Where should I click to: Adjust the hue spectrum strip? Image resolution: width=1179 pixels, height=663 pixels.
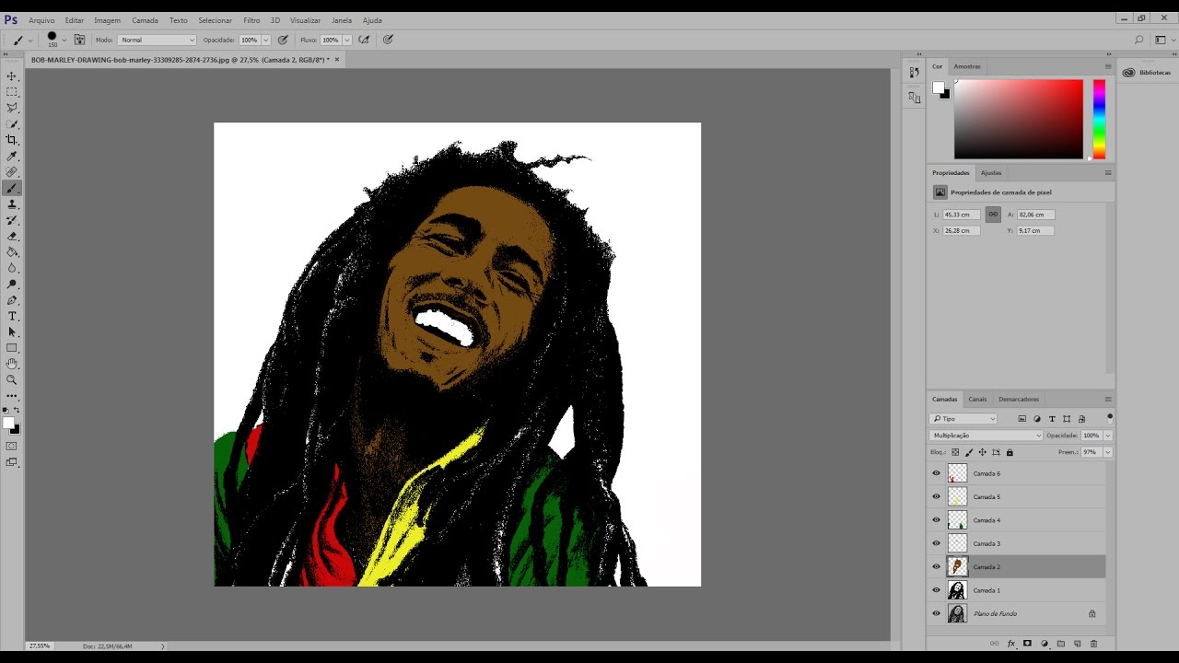coord(1099,119)
